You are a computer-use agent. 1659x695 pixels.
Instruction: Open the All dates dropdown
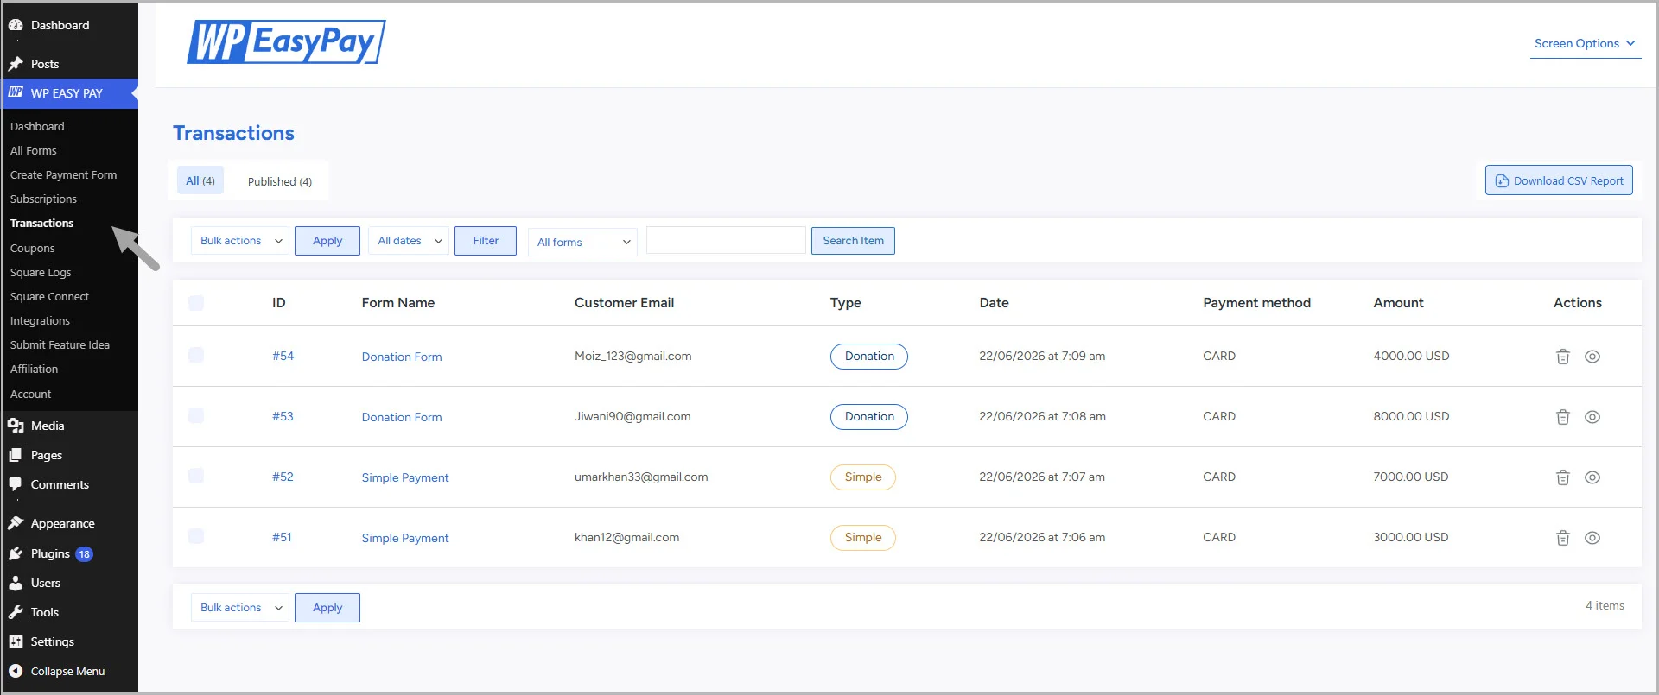pos(409,241)
